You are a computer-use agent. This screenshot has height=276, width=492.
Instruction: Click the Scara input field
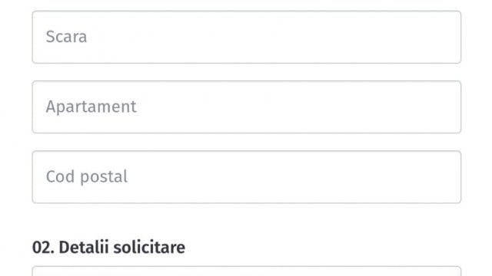[247, 38]
